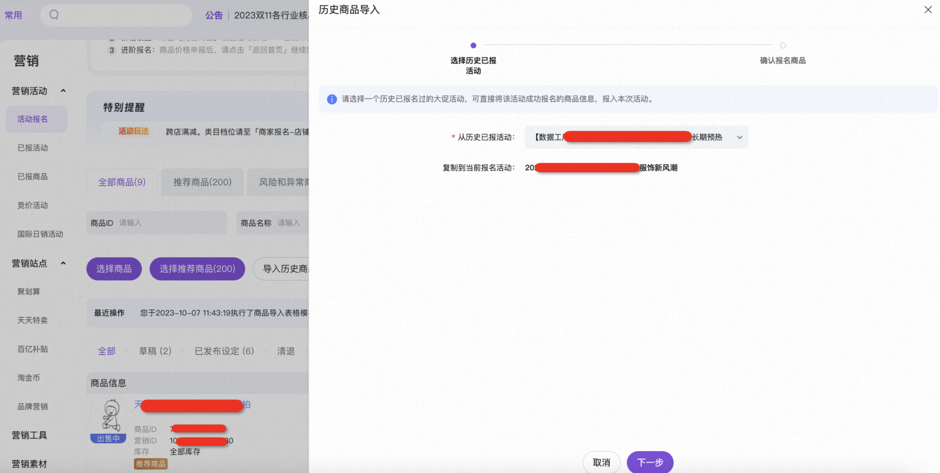Screen dimensions: 940x473
Task: Click the 常用 menu item
Action: pyautogui.click(x=13, y=15)
